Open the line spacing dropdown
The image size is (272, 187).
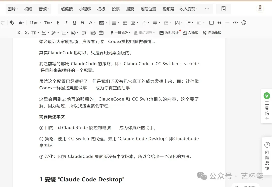pos(167,23)
